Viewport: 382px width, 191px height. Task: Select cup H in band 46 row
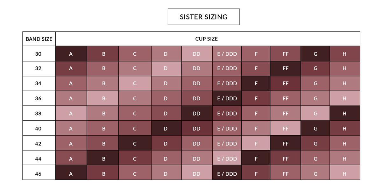pos(344,174)
